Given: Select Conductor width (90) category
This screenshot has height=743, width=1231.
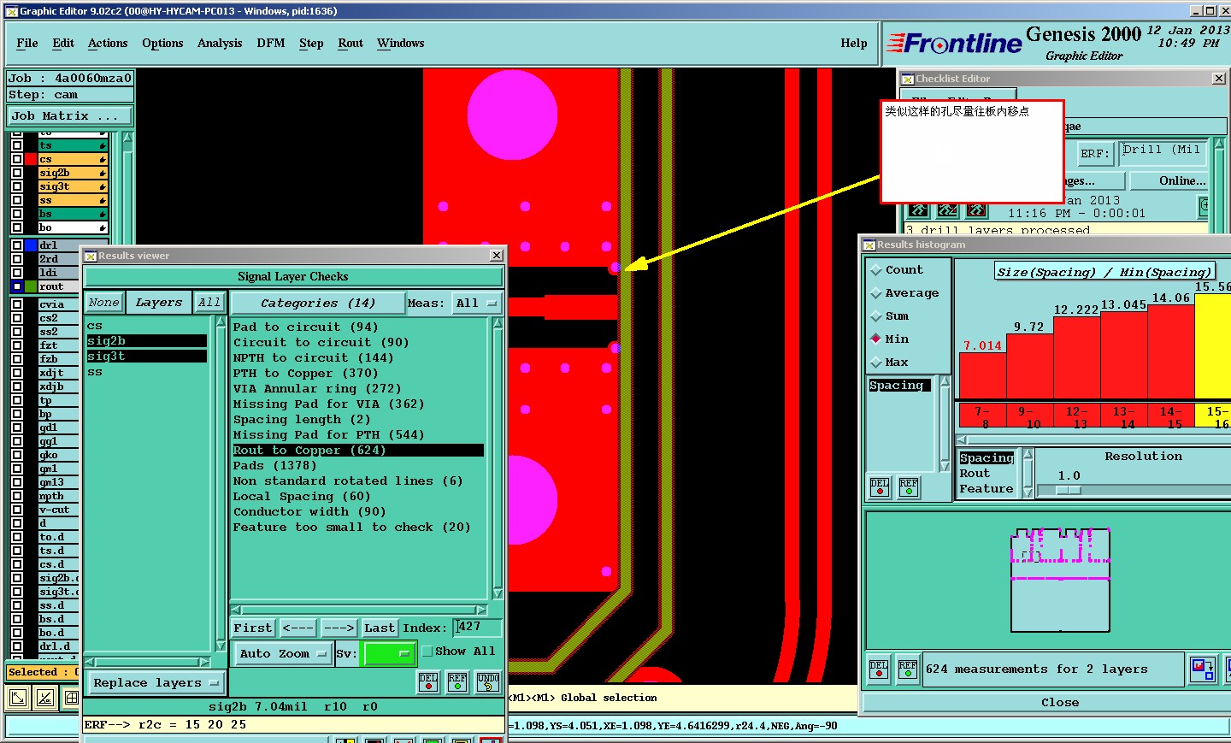Looking at the screenshot, I should pyautogui.click(x=309, y=512).
